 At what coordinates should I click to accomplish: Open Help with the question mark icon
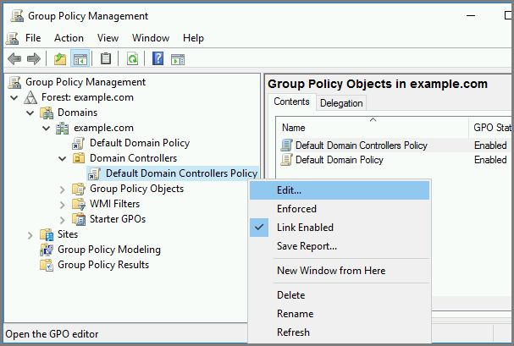click(158, 58)
